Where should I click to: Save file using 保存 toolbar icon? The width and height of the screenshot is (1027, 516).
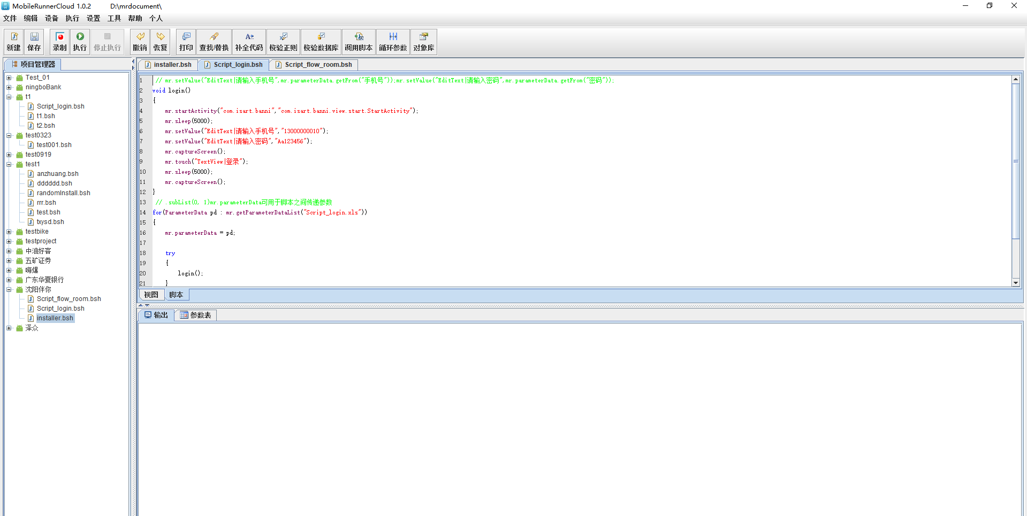[34, 42]
